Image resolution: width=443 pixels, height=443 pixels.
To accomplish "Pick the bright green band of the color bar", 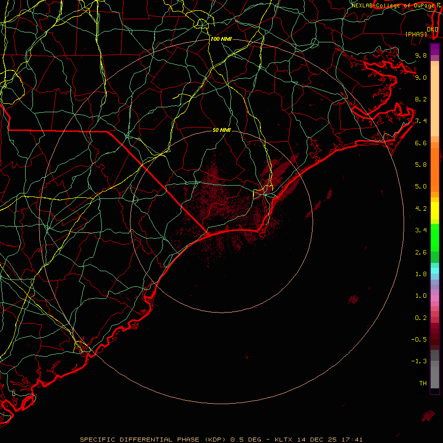I will (435, 237).
